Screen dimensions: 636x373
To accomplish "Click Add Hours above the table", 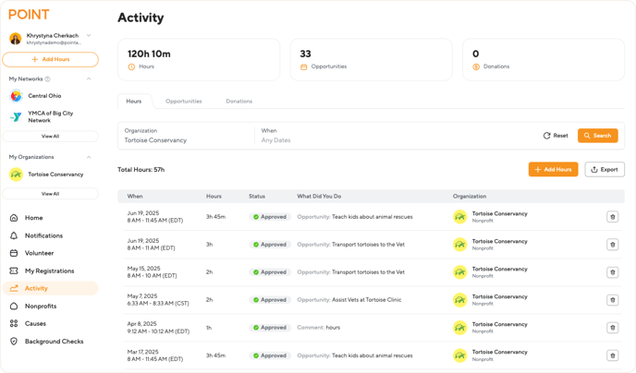I will pos(553,170).
